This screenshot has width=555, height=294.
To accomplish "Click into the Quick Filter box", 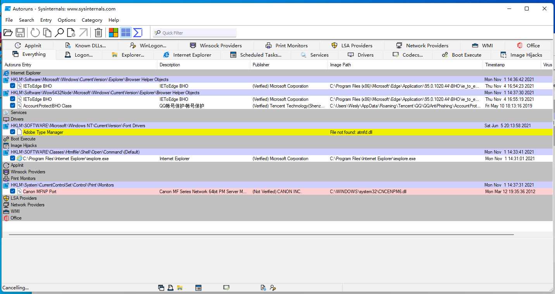I will [x=198, y=33].
